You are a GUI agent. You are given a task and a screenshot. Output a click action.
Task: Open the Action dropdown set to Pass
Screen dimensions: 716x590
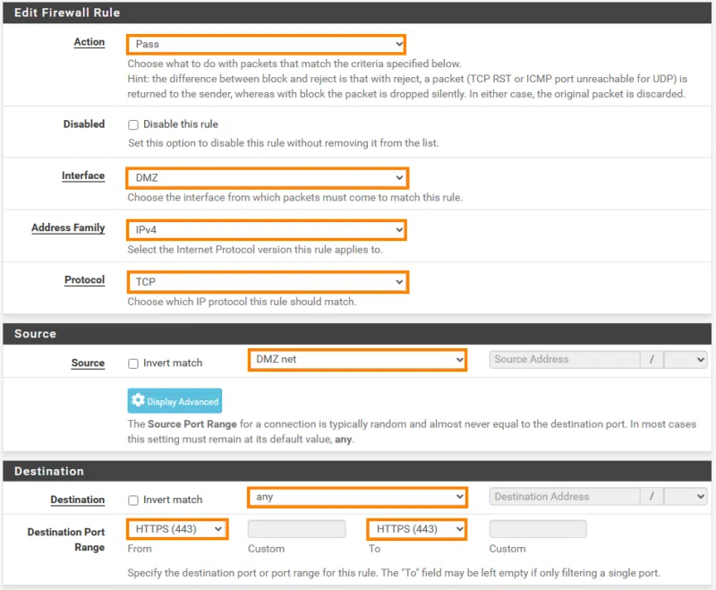(x=266, y=44)
